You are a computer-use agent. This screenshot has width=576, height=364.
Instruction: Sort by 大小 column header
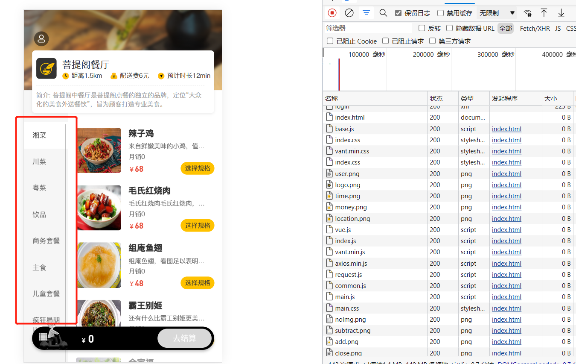[558, 99]
